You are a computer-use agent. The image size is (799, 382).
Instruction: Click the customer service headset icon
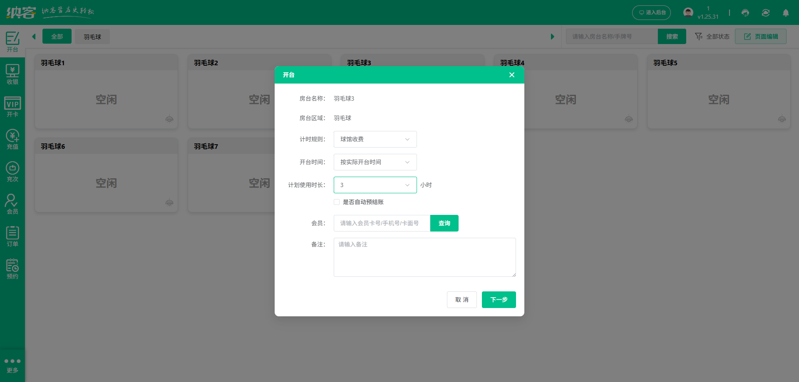click(745, 13)
